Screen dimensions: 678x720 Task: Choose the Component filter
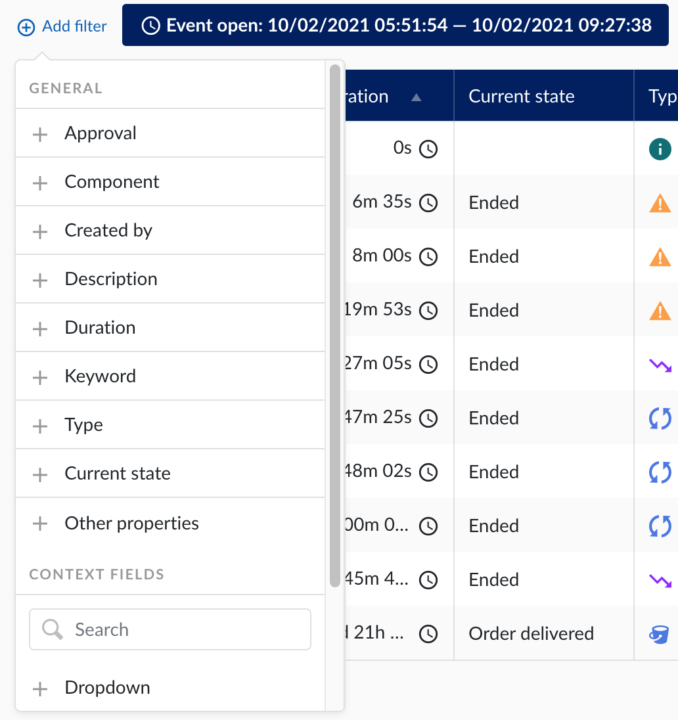[112, 182]
